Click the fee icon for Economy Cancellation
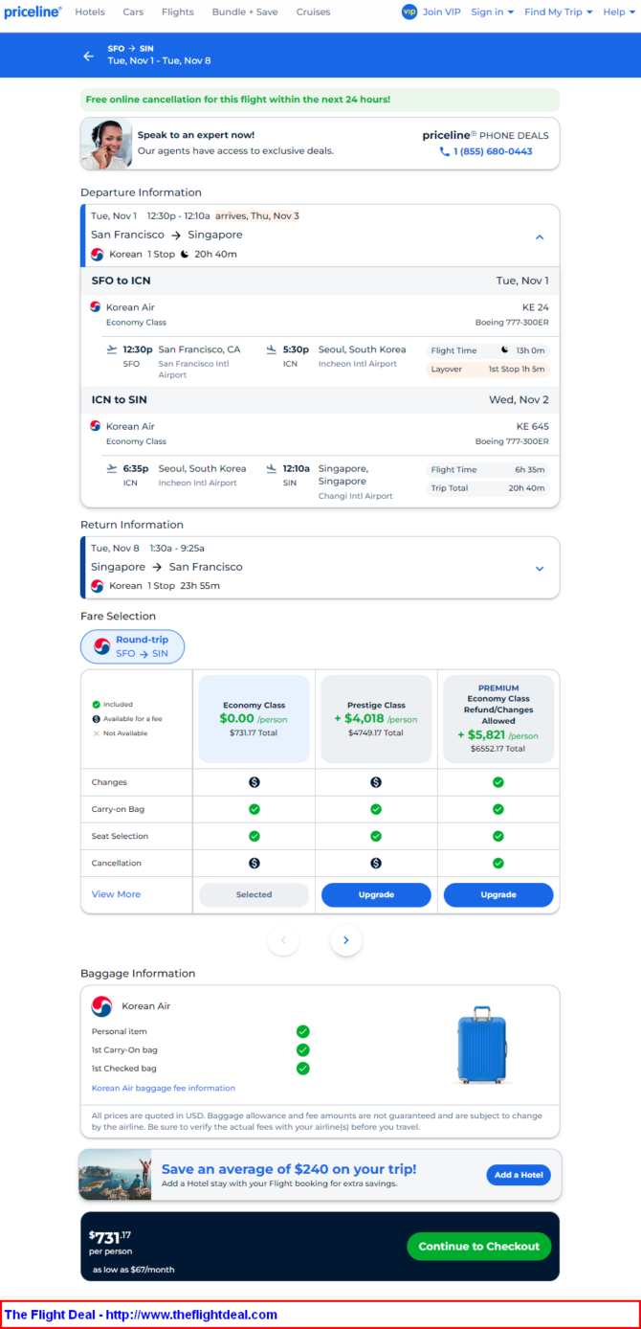Screen dimensions: 641x1329 click(x=254, y=863)
